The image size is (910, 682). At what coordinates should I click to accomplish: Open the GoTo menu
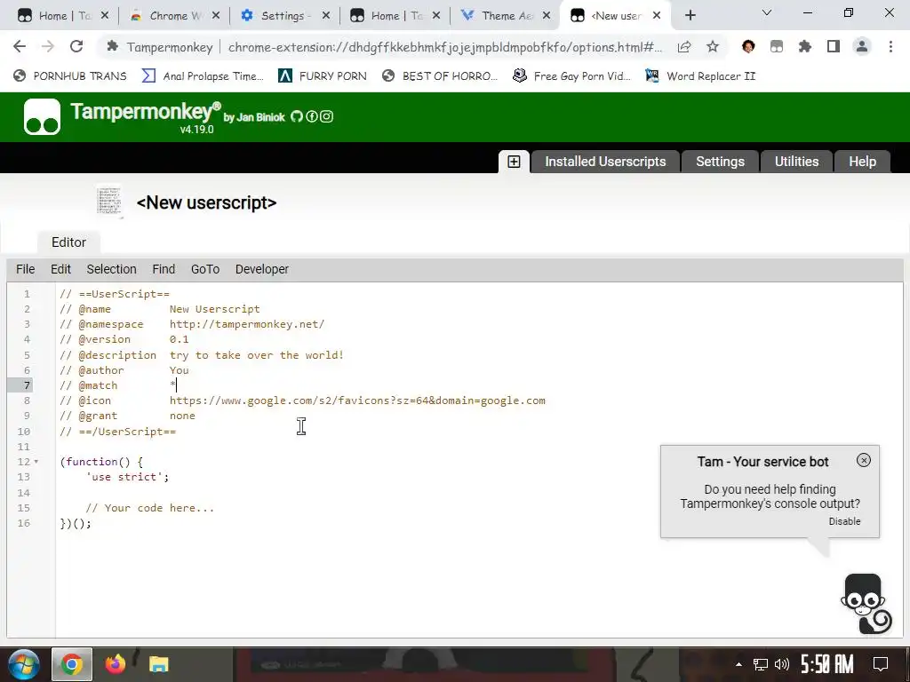pyautogui.click(x=205, y=269)
